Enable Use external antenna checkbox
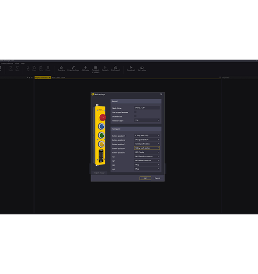Screen dimensions: 258x274 coord(135,112)
